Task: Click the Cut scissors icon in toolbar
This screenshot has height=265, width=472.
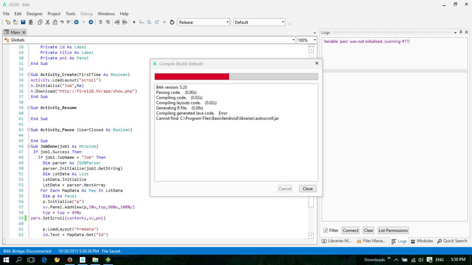Action: (x=48, y=22)
